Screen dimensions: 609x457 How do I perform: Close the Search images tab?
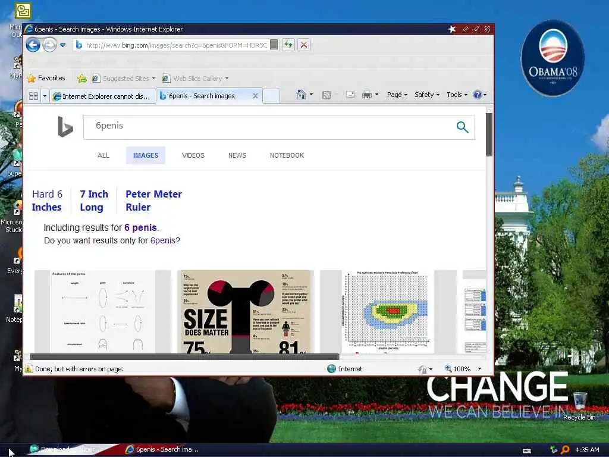[x=255, y=96]
